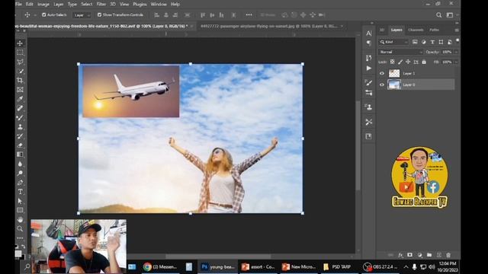Select the Healing Brush tool
The width and height of the screenshot is (488, 274).
point(20,108)
